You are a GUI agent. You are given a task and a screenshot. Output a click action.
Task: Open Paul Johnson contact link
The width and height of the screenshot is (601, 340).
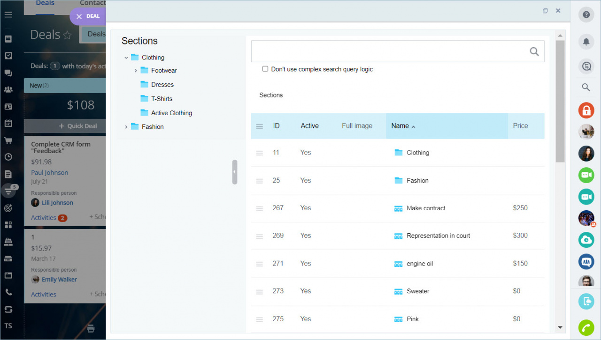click(49, 173)
